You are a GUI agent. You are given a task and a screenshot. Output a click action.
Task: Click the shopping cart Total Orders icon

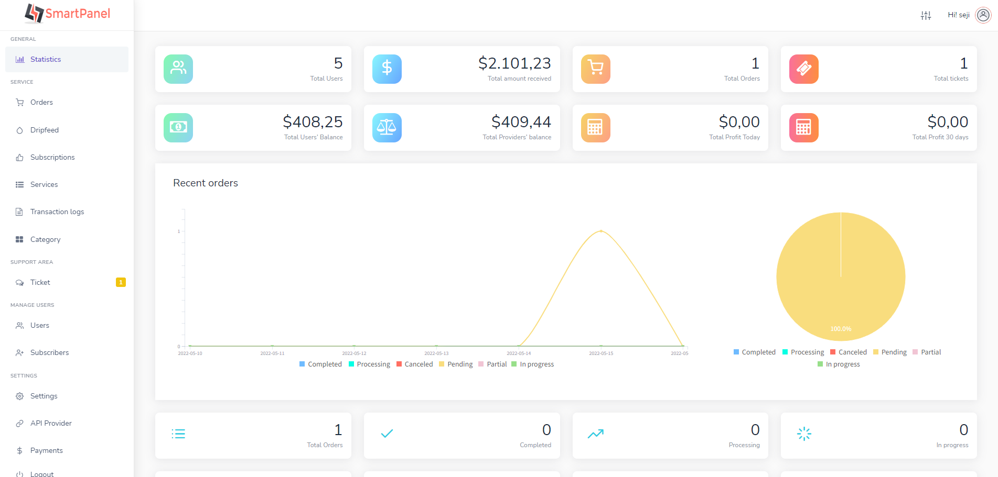[596, 69]
